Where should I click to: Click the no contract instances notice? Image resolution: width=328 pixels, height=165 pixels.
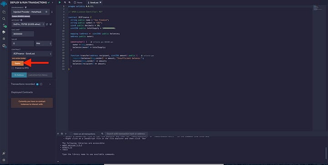click(32, 103)
